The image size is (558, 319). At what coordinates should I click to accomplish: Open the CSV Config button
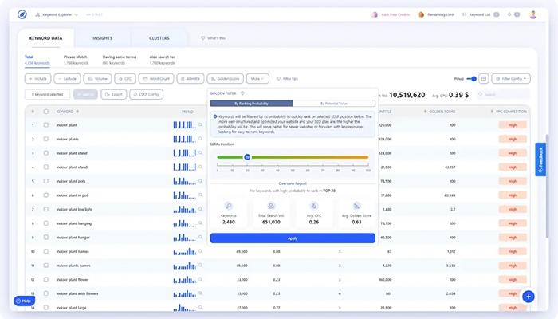tap(146, 94)
